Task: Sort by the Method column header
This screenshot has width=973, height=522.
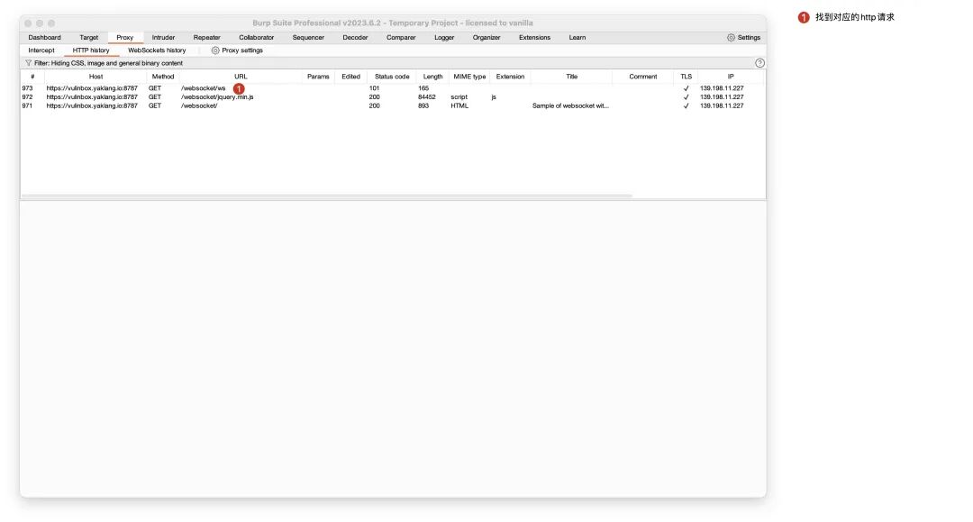Action: click(162, 77)
